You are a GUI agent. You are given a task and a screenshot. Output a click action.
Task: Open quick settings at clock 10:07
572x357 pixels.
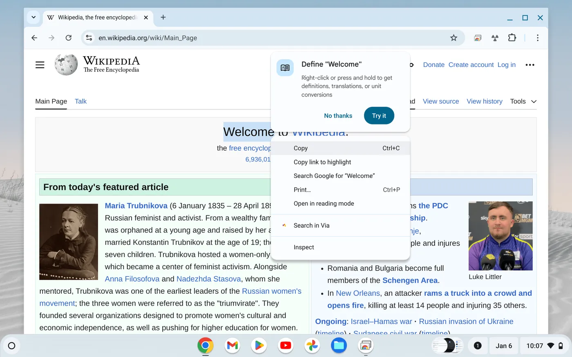[x=545, y=346]
